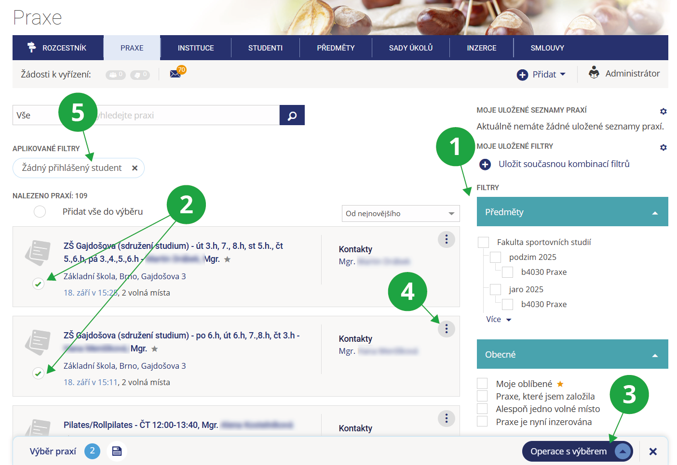677x465 pixels.
Task: Go to the 'Studenti' tab
Action: (x=265, y=48)
